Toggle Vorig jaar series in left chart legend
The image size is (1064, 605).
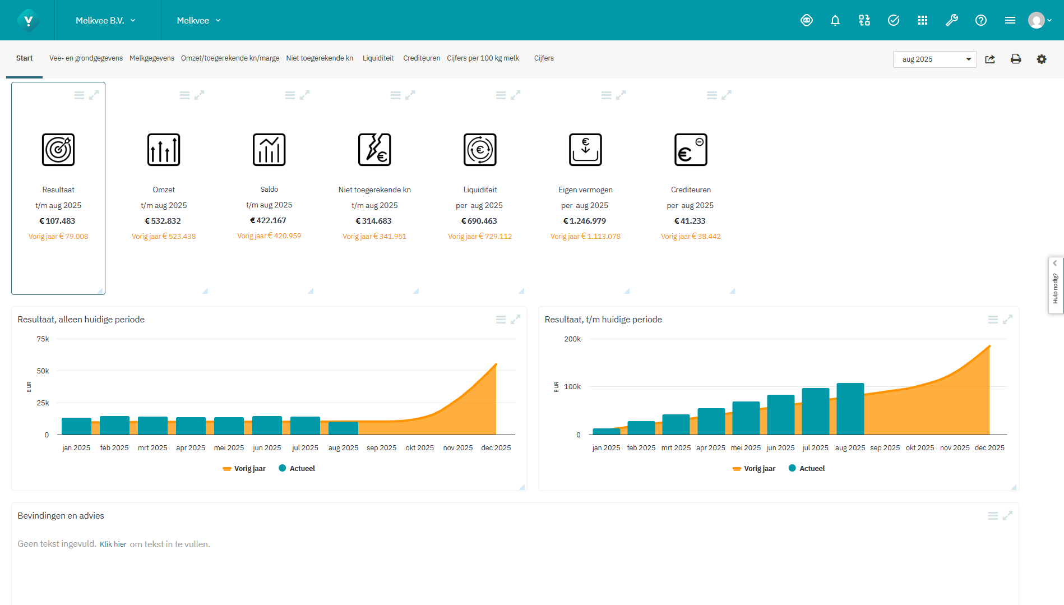244,469
